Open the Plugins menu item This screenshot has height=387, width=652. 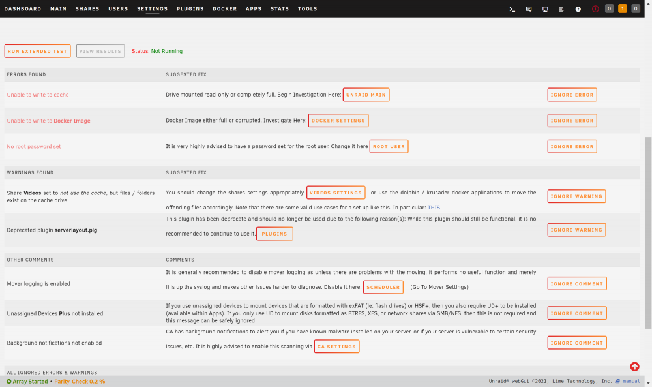coord(190,8)
